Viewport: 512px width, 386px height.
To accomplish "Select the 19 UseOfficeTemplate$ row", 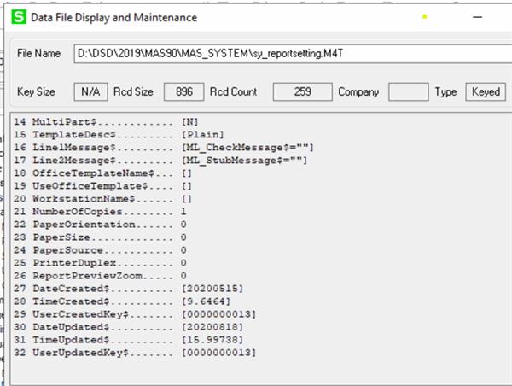I will tap(102, 186).
